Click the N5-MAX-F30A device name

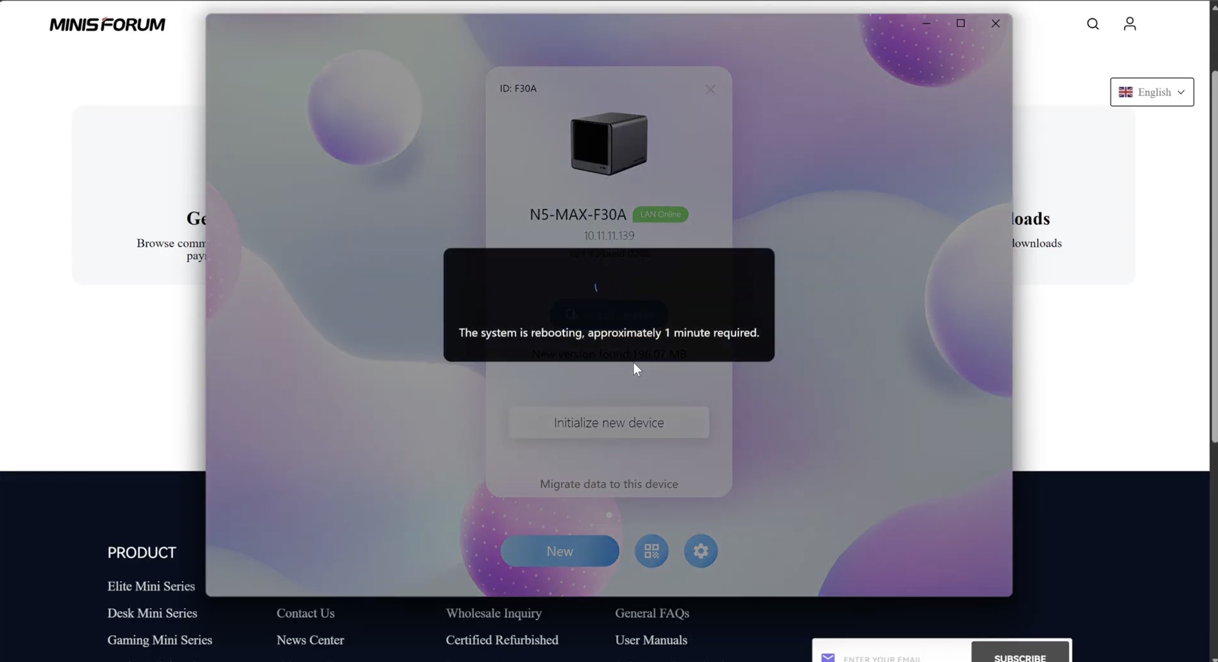click(x=578, y=214)
